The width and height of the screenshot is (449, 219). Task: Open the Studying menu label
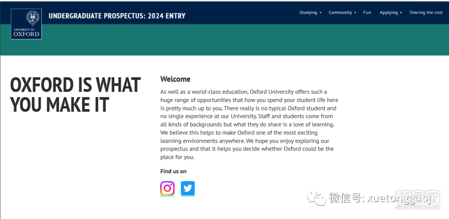coord(308,12)
